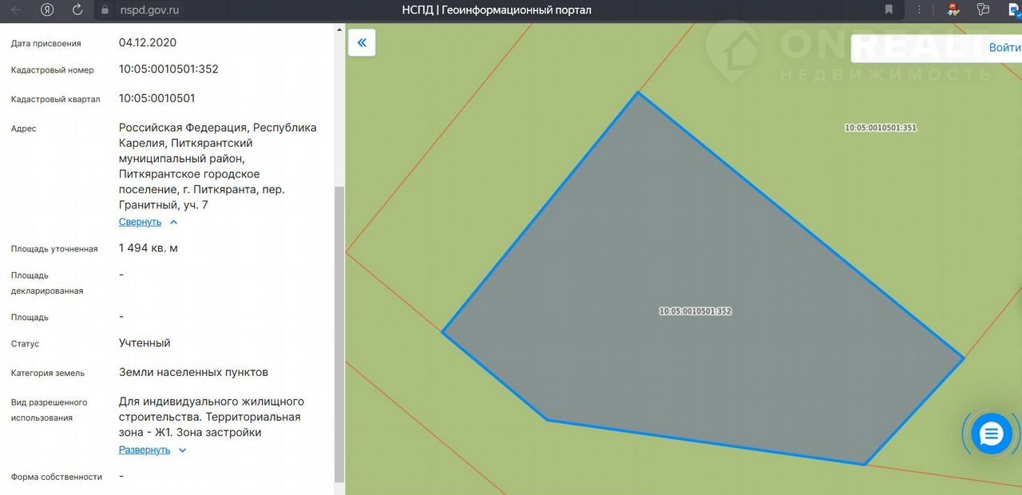This screenshot has height=495, width=1022.
Task: Reload the page
Action: [x=77, y=10]
